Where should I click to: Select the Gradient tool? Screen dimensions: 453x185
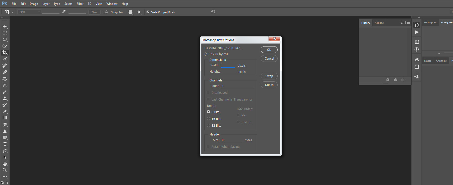pos(5,118)
